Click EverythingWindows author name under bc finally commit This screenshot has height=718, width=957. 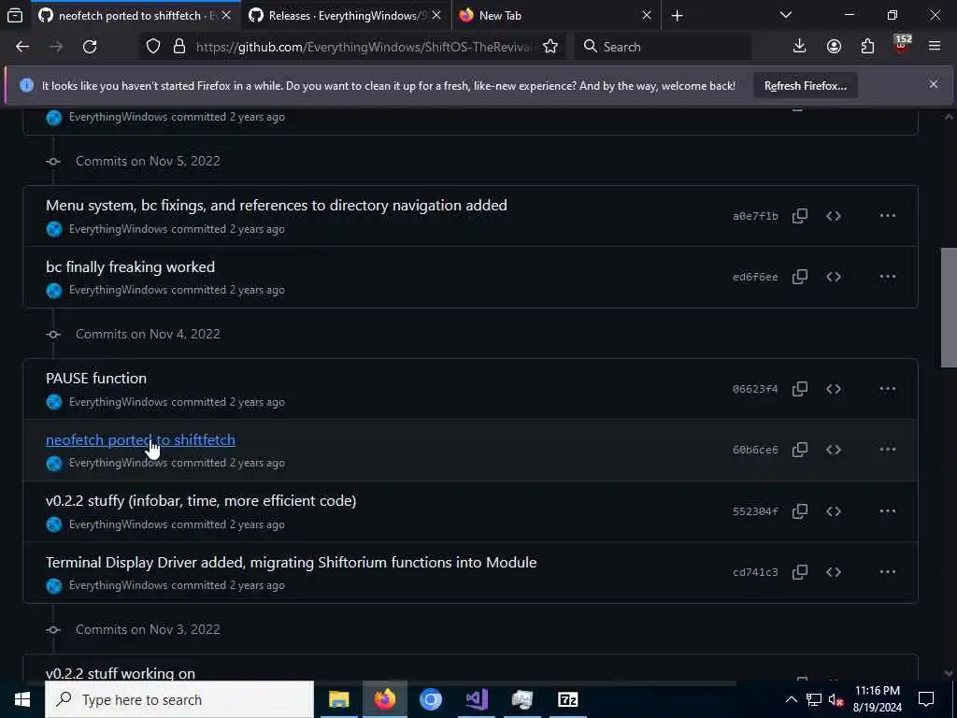coord(118,290)
